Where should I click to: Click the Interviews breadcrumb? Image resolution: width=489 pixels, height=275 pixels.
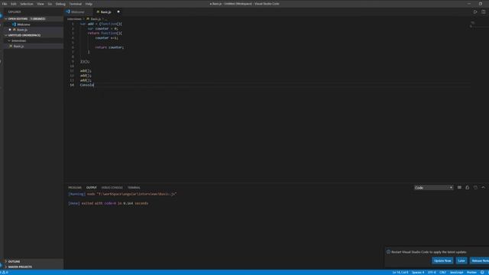74,19
